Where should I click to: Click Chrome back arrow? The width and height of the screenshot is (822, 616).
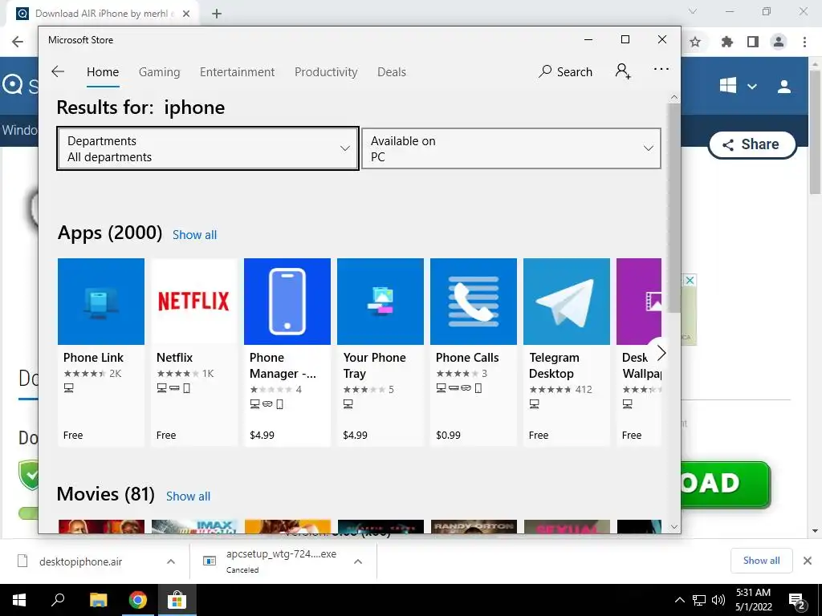click(18, 42)
